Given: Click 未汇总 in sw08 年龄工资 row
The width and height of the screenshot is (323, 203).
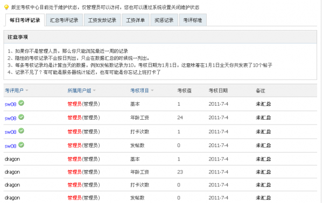Looking at the screenshot, I should [263, 118].
